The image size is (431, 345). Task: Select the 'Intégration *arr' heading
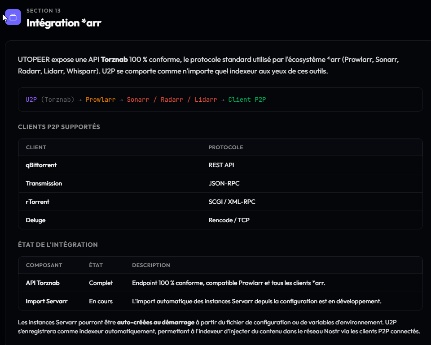tap(64, 23)
